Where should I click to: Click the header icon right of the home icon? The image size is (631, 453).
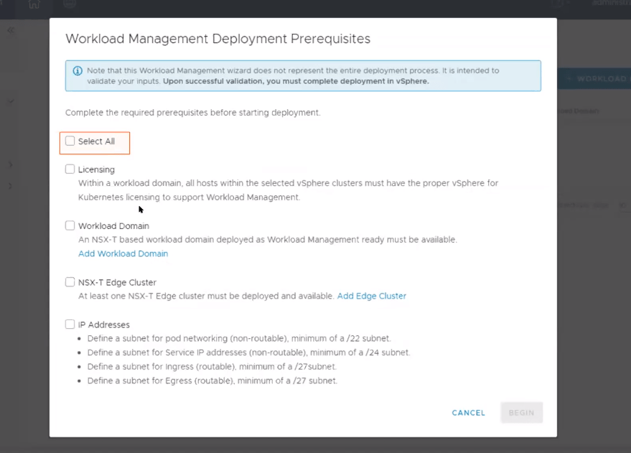tap(70, 4)
